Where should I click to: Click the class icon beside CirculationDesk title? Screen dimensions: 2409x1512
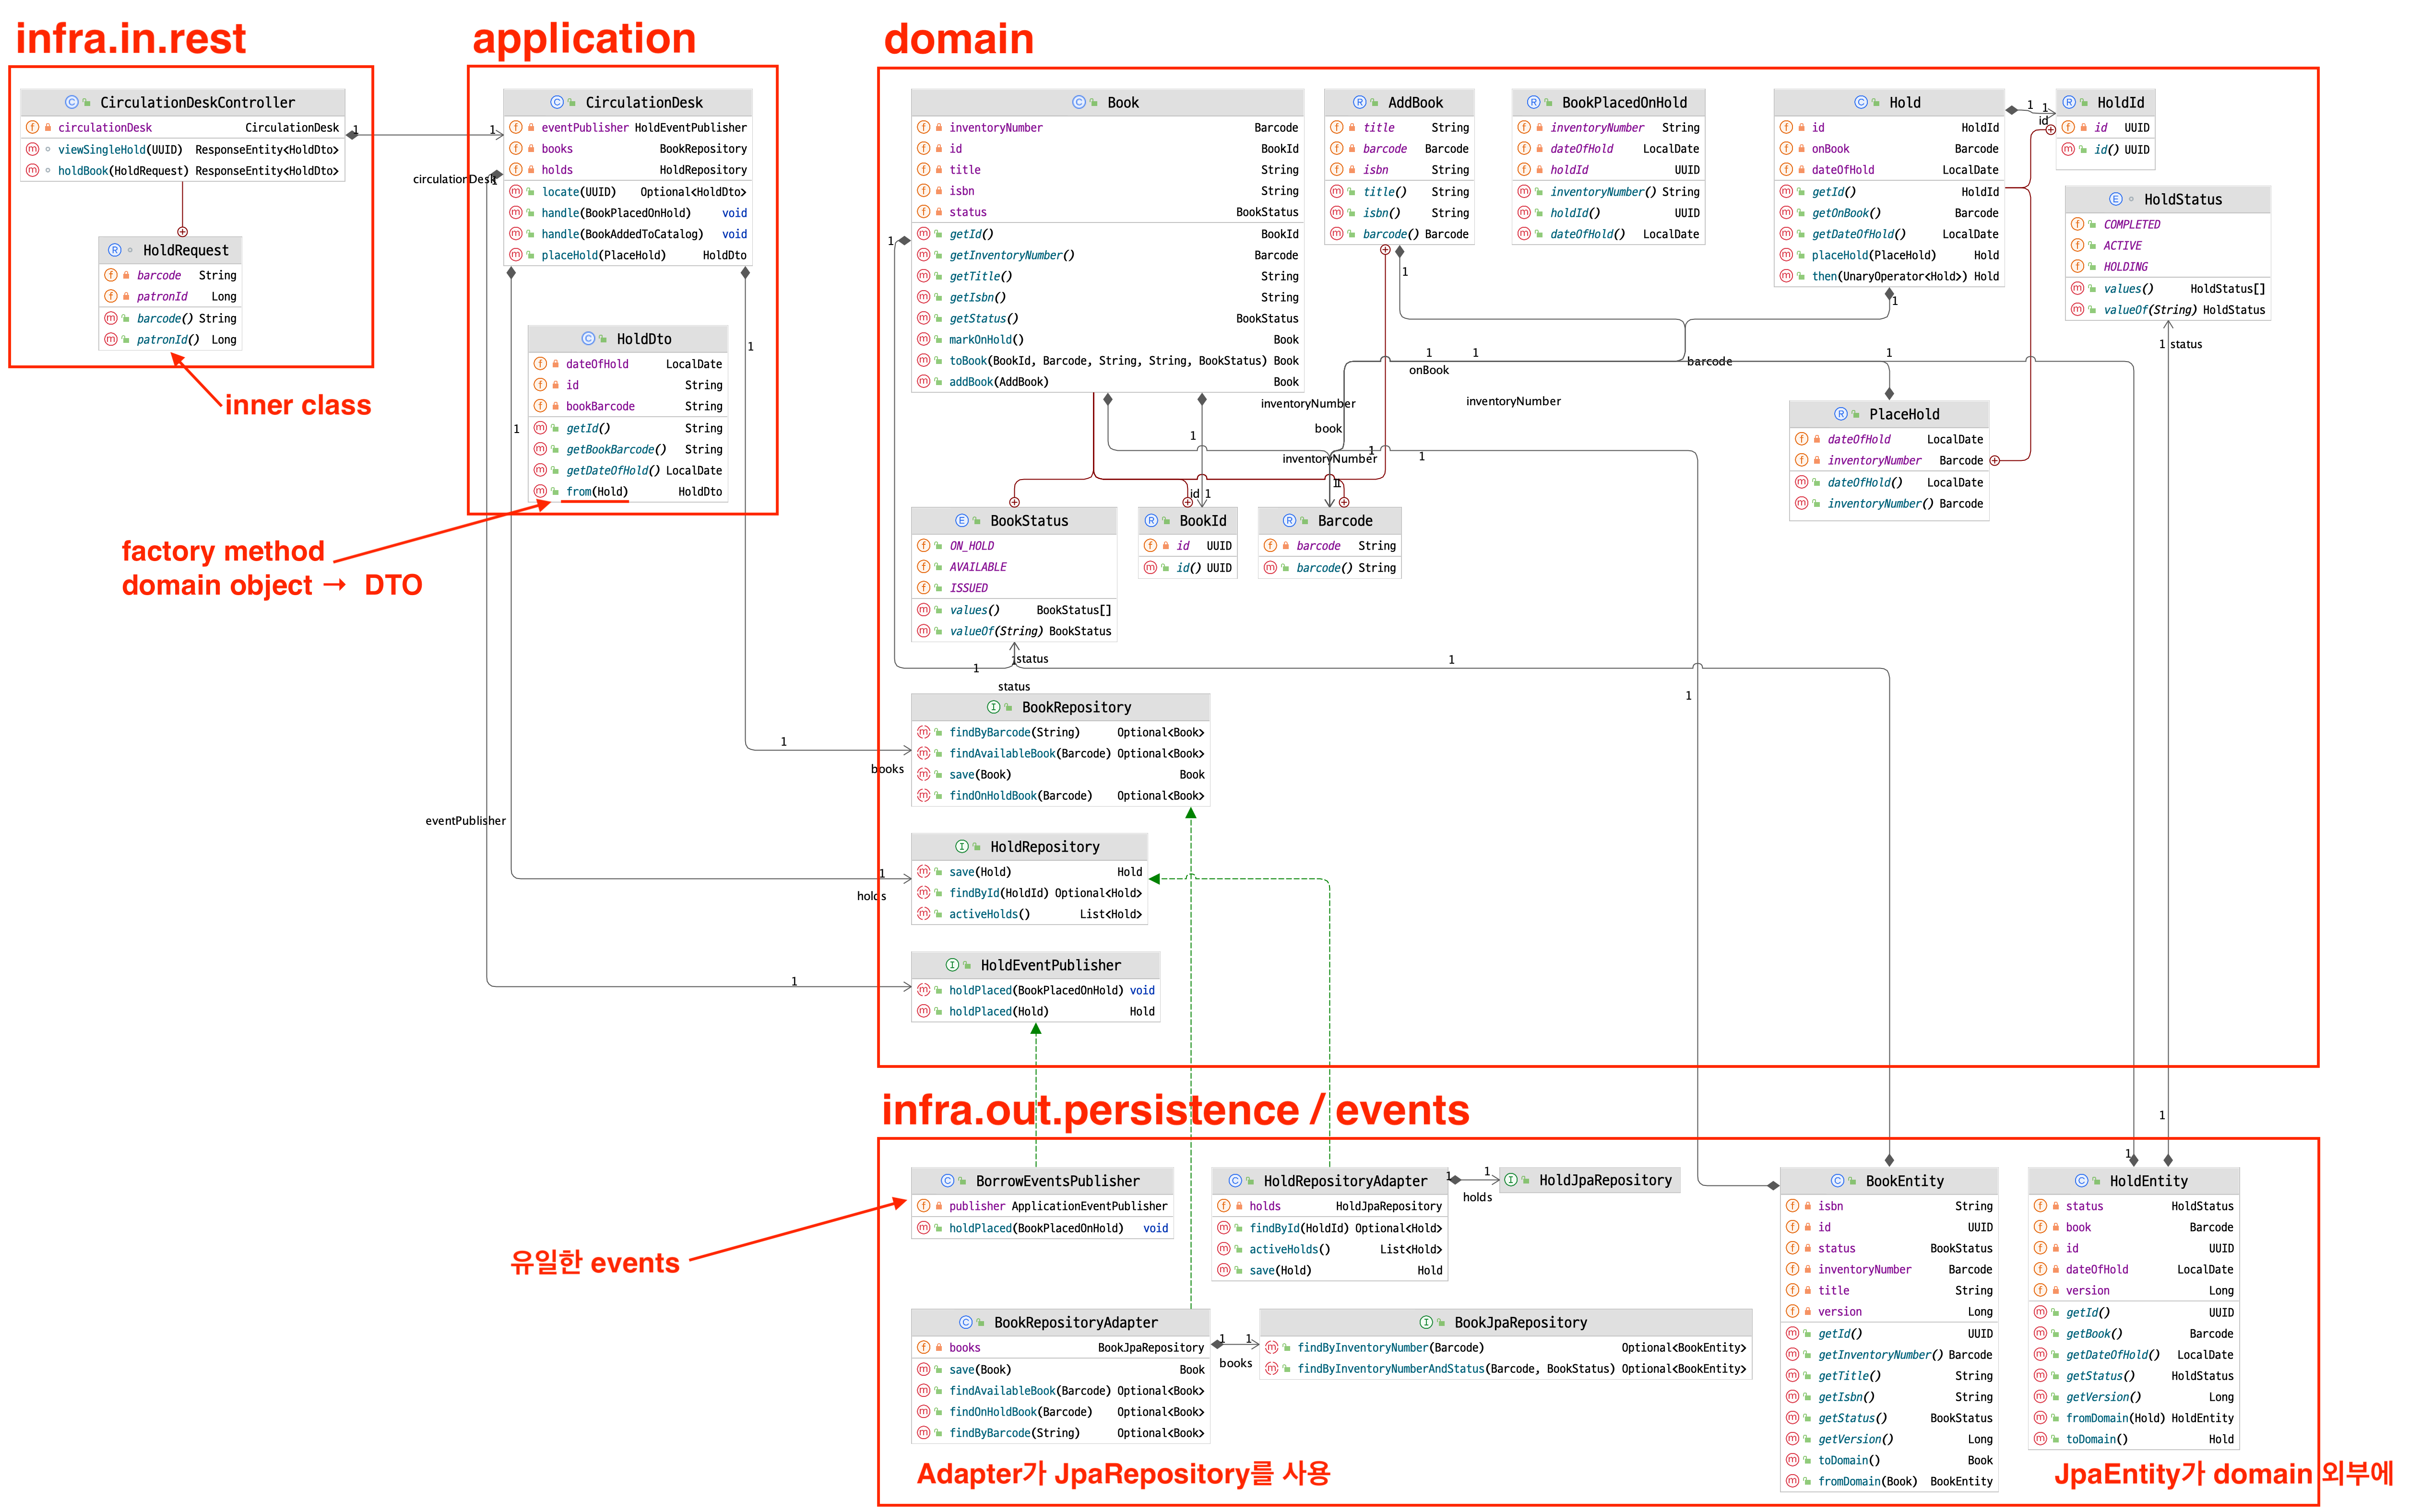557,102
